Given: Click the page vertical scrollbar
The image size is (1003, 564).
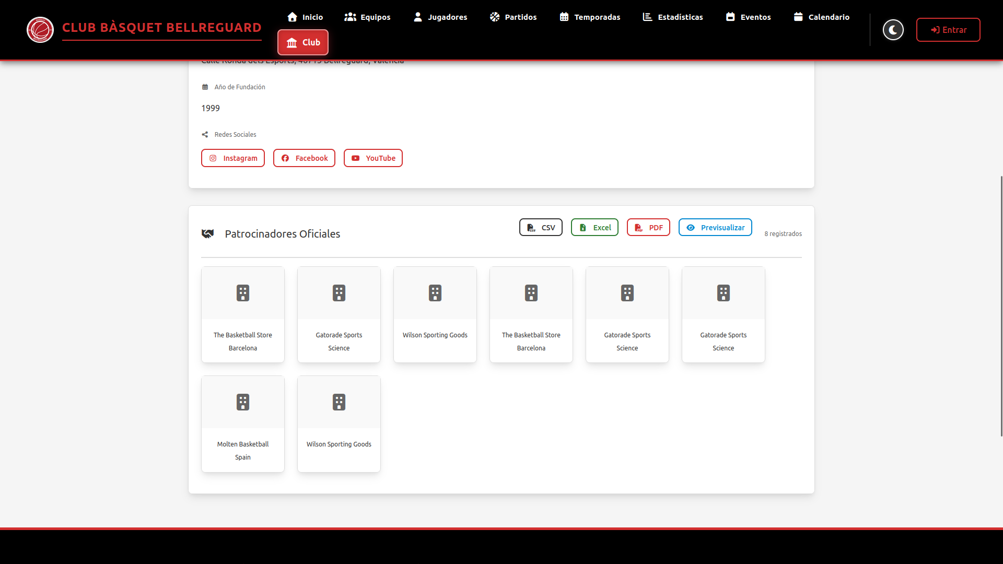Looking at the screenshot, I should pyautogui.click(x=1001, y=306).
